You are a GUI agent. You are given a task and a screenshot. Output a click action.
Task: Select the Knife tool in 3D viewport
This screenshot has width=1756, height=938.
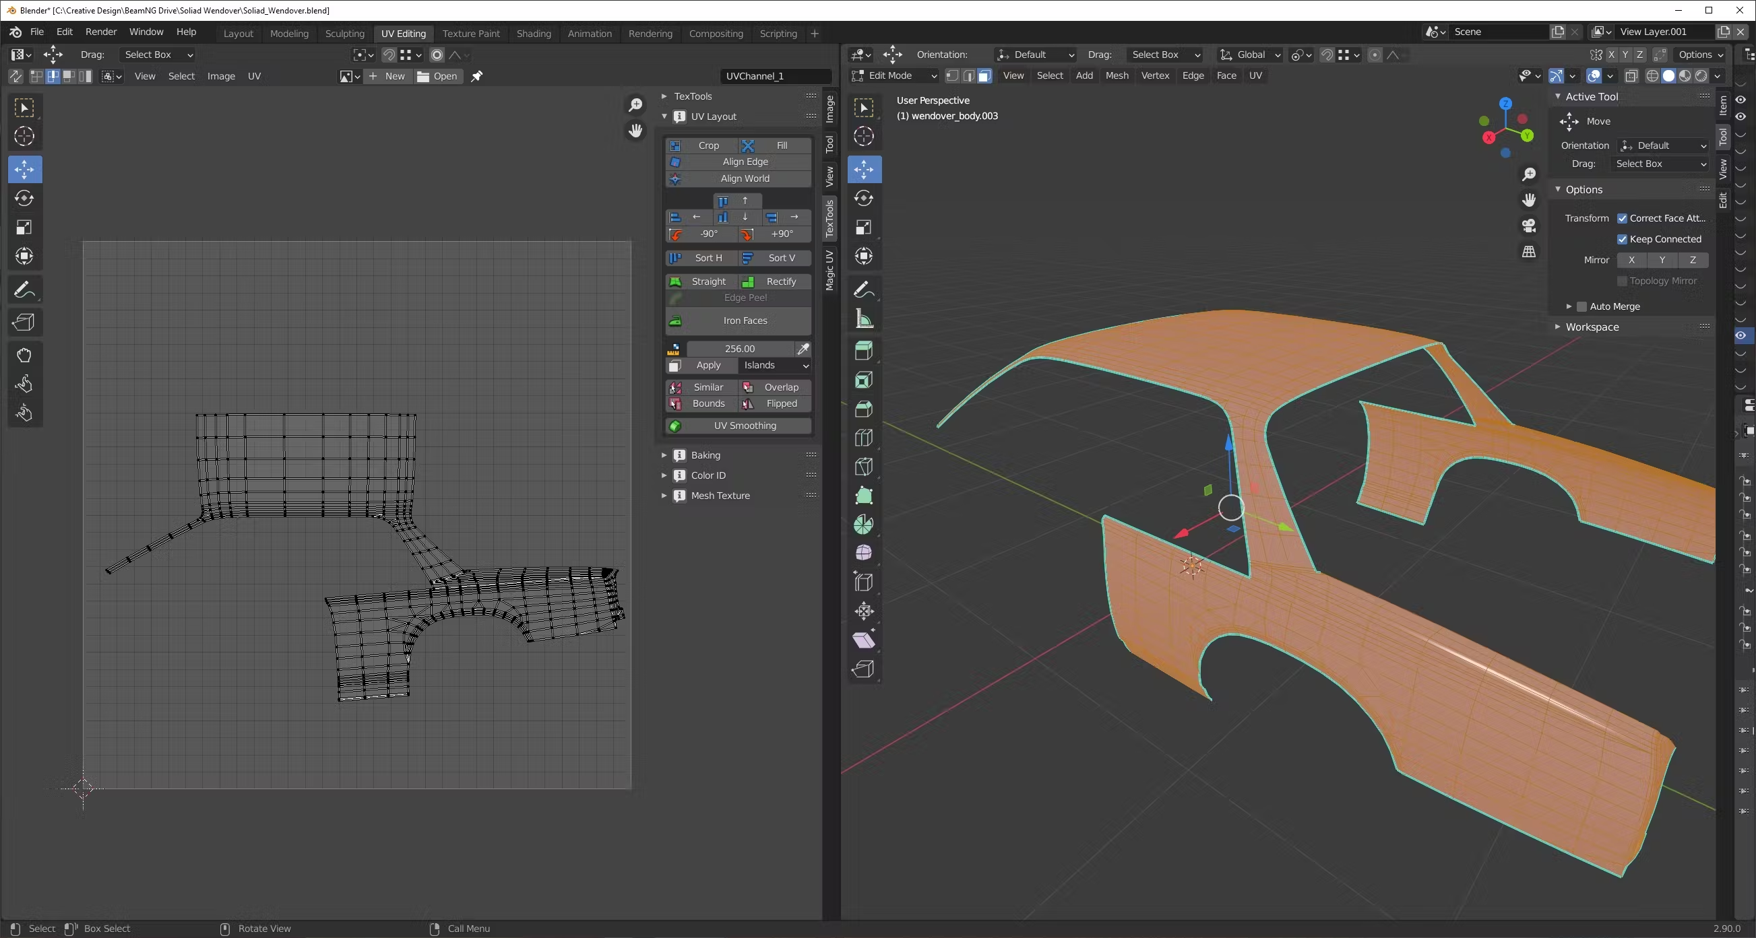click(864, 467)
